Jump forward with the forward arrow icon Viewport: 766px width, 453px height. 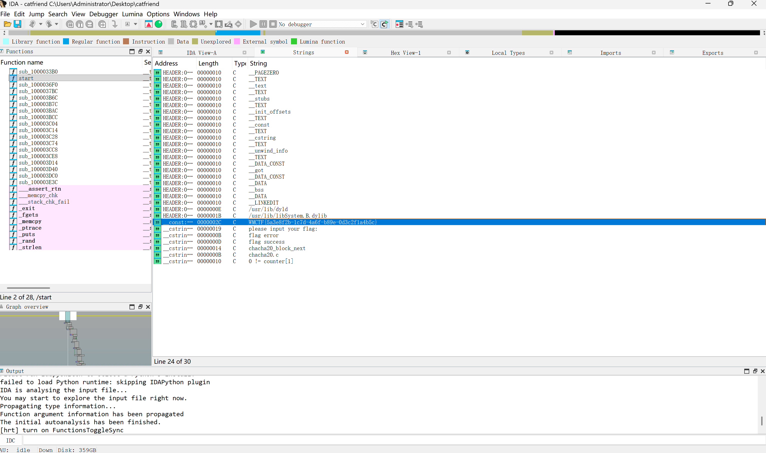(48, 24)
